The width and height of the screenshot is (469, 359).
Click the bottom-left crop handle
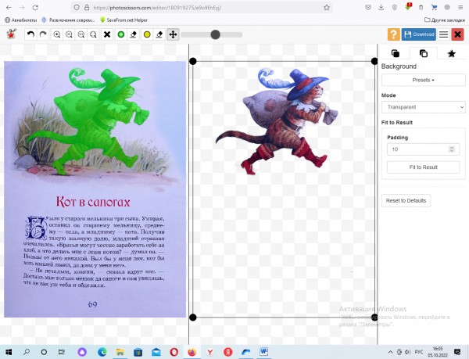pyautogui.click(x=193, y=317)
